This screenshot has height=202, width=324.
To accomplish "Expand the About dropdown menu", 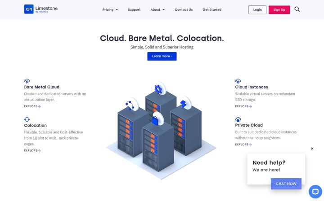I will (x=157, y=10).
